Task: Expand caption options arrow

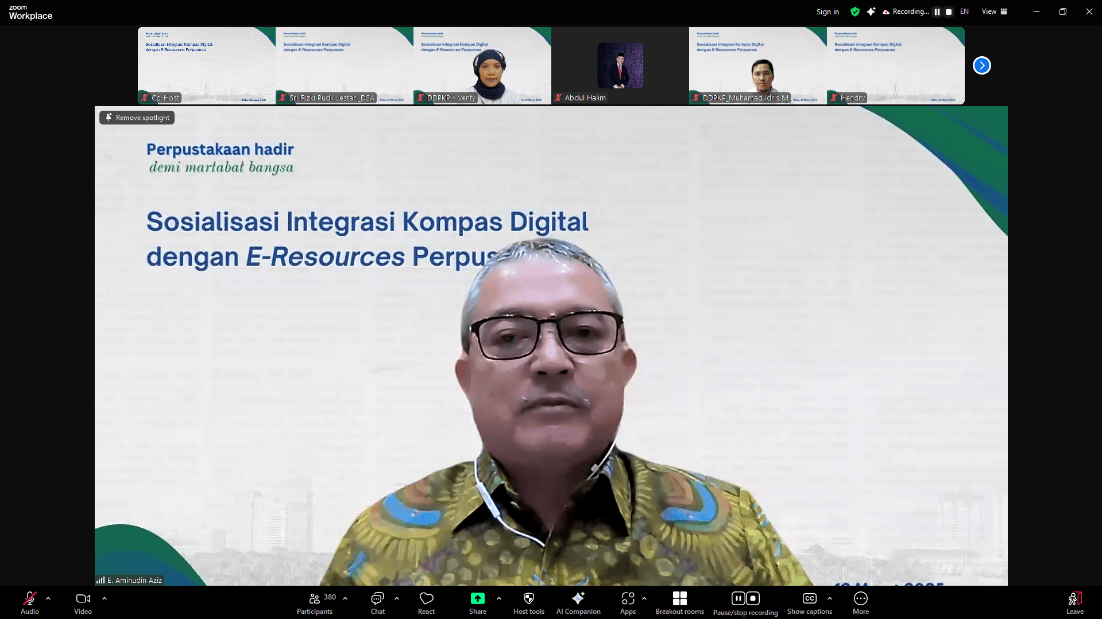Action: (x=830, y=598)
